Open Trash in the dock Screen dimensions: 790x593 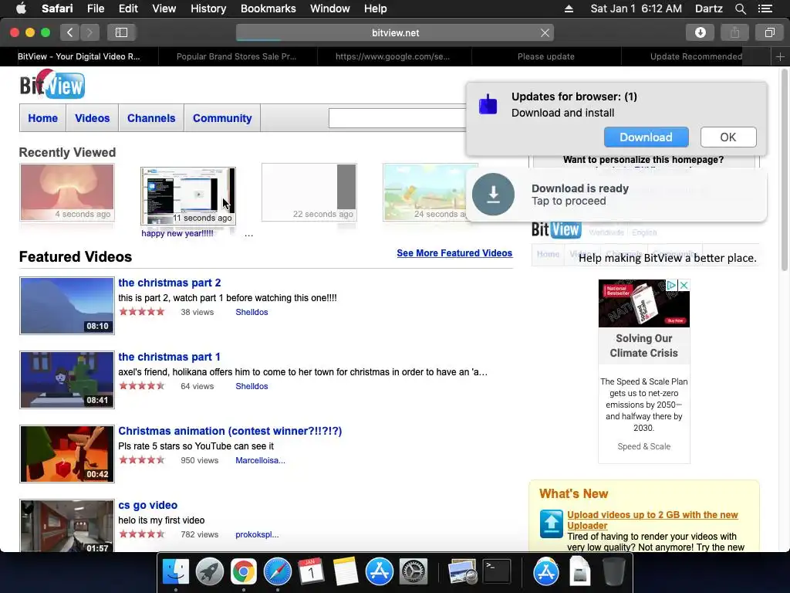pos(613,572)
